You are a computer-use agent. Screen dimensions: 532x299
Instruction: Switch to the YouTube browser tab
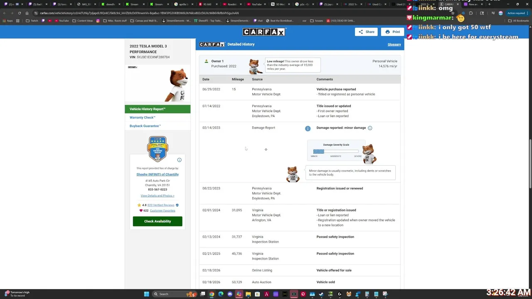(256, 4)
